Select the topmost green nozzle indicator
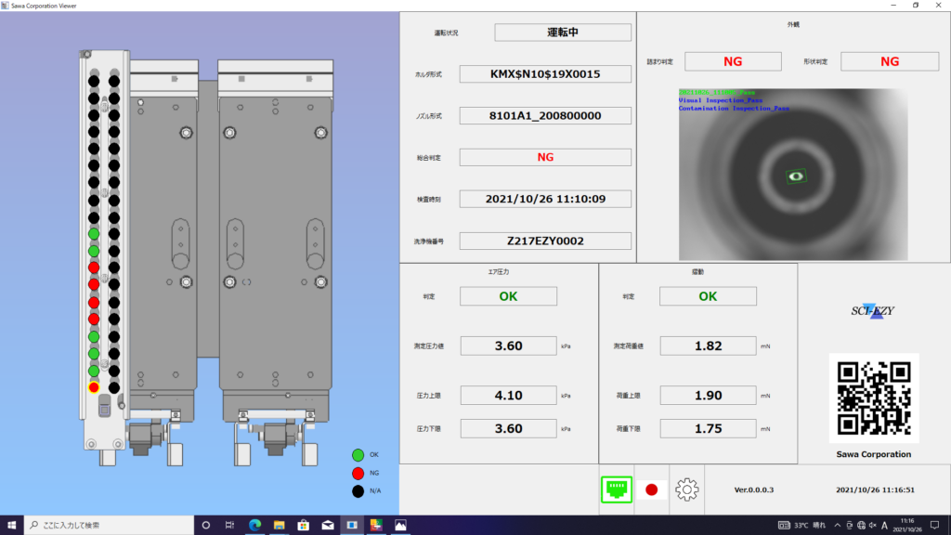Viewport: 951px width, 535px height. tap(94, 233)
